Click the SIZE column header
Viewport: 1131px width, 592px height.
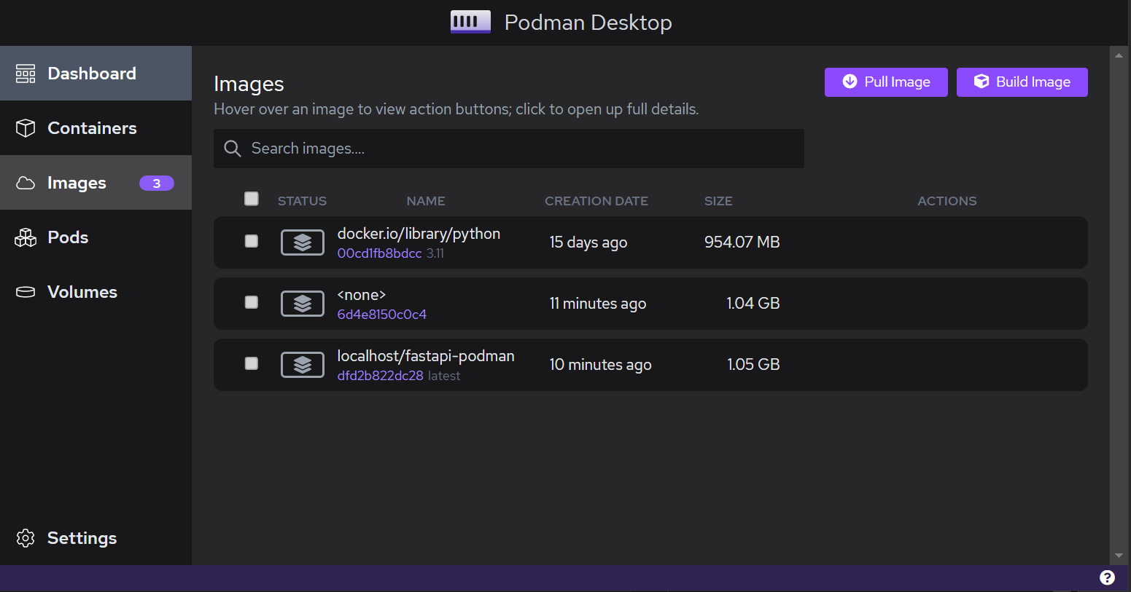click(718, 201)
